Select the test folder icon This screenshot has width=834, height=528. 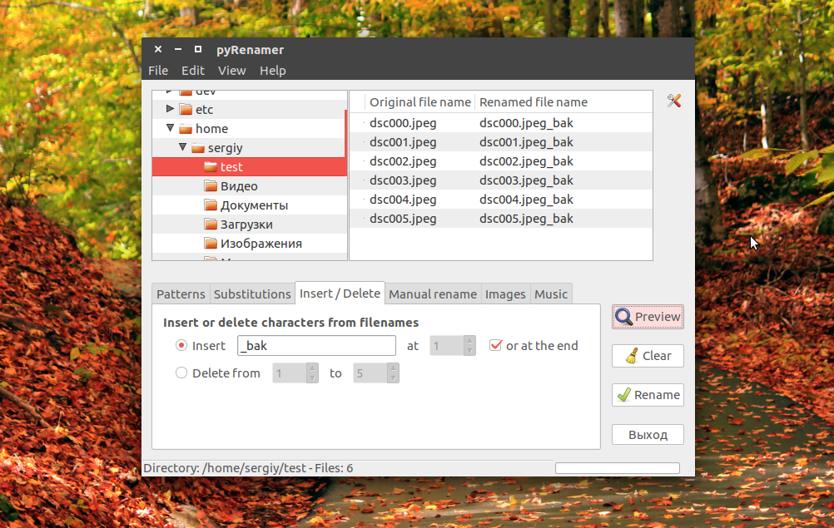pyautogui.click(x=211, y=167)
